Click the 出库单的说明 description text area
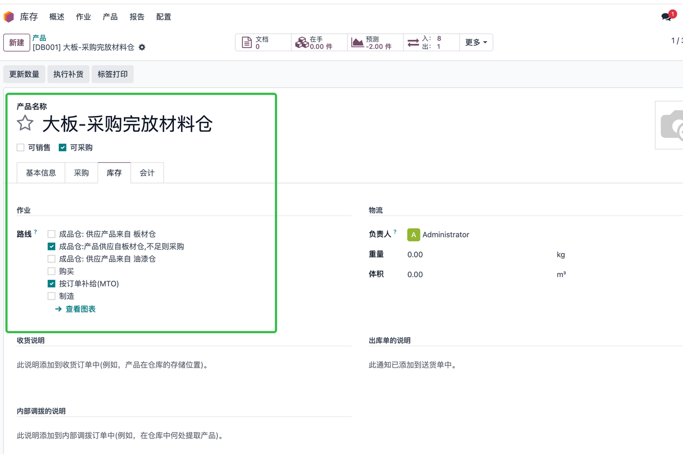The height and width of the screenshot is (454, 683). tap(526, 365)
